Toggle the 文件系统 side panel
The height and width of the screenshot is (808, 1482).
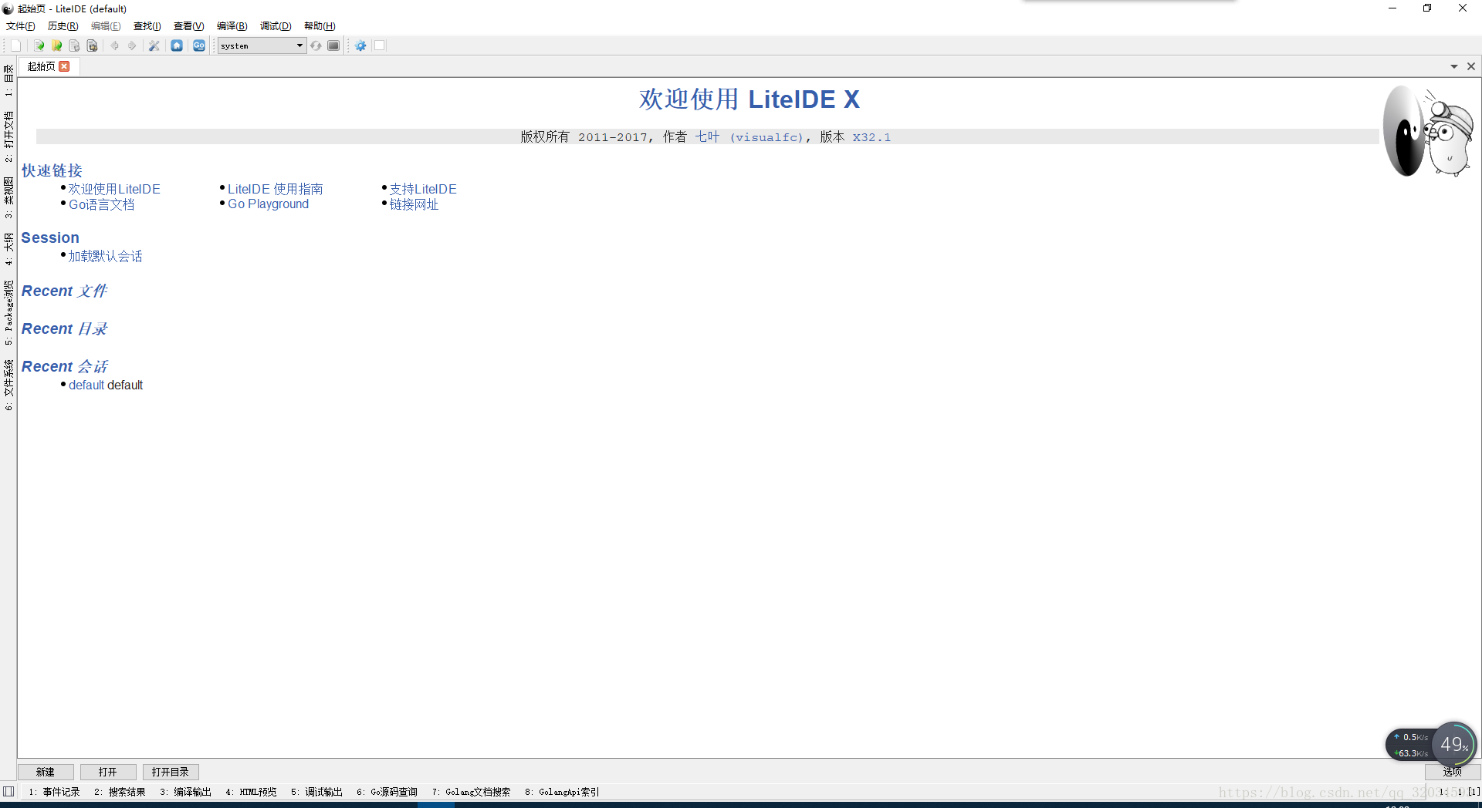(8, 385)
